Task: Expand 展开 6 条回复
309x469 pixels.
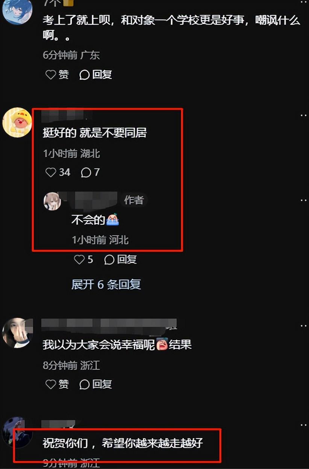Action: 106,284
